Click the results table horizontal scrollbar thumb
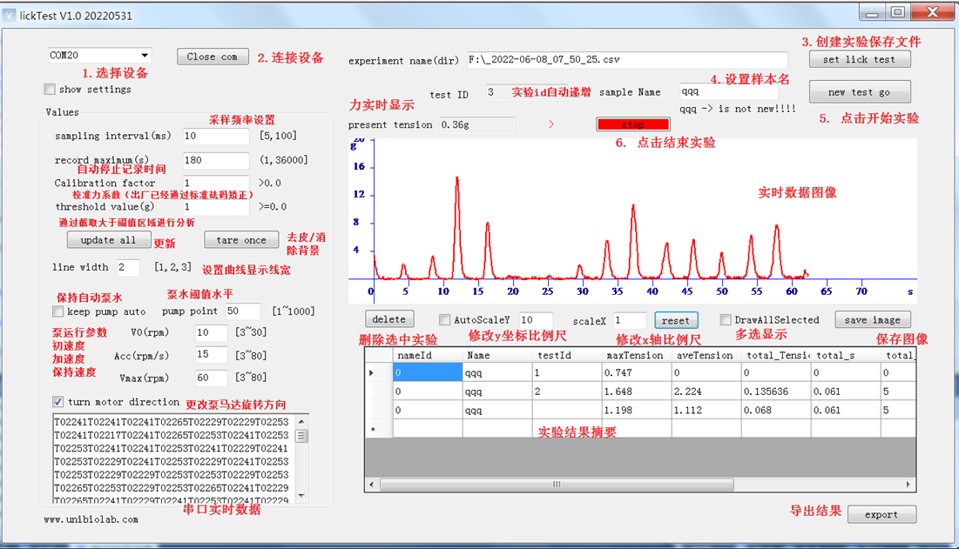This screenshot has width=959, height=549. [557, 485]
